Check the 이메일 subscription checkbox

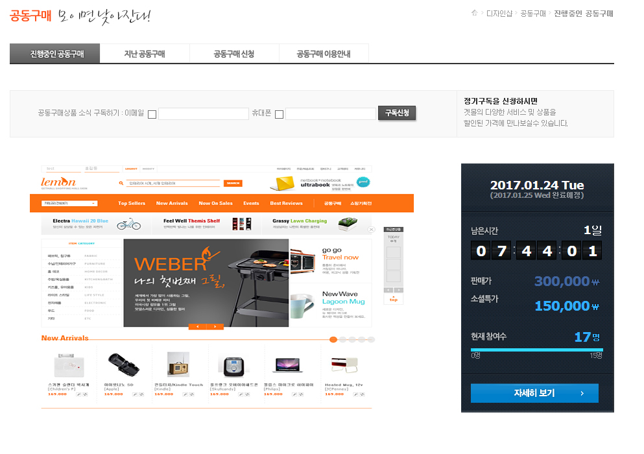click(152, 115)
